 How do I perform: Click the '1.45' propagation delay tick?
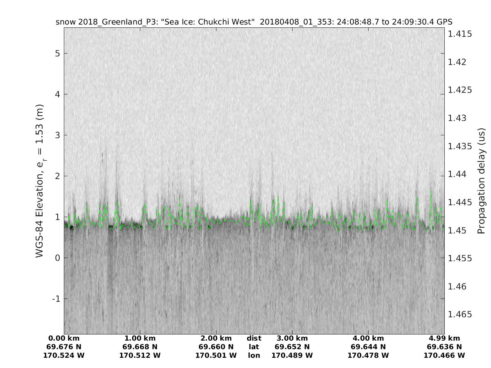click(458, 230)
